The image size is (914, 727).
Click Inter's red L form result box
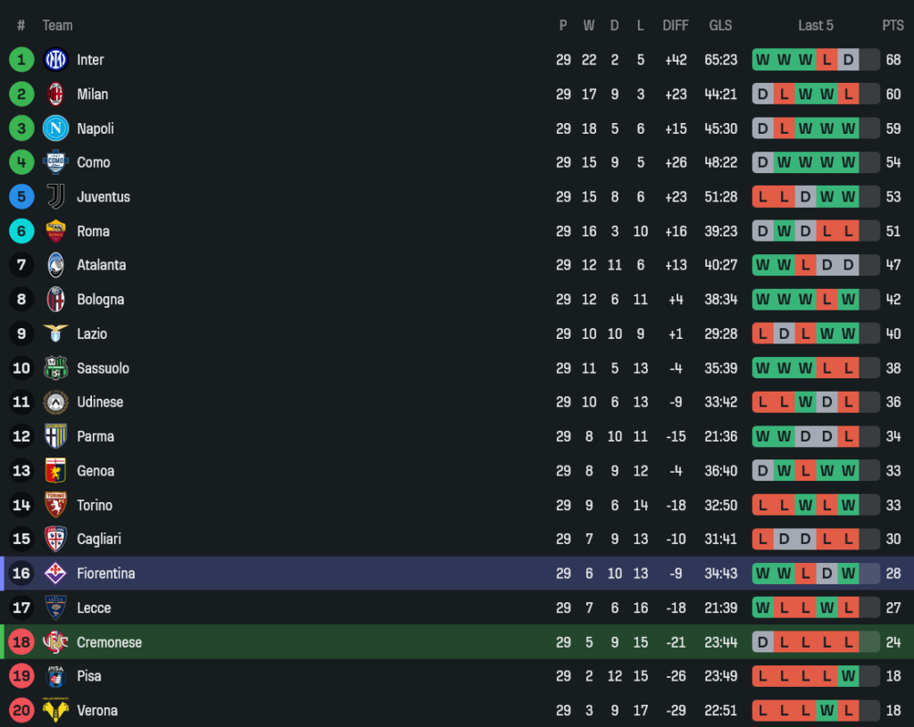pos(827,60)
